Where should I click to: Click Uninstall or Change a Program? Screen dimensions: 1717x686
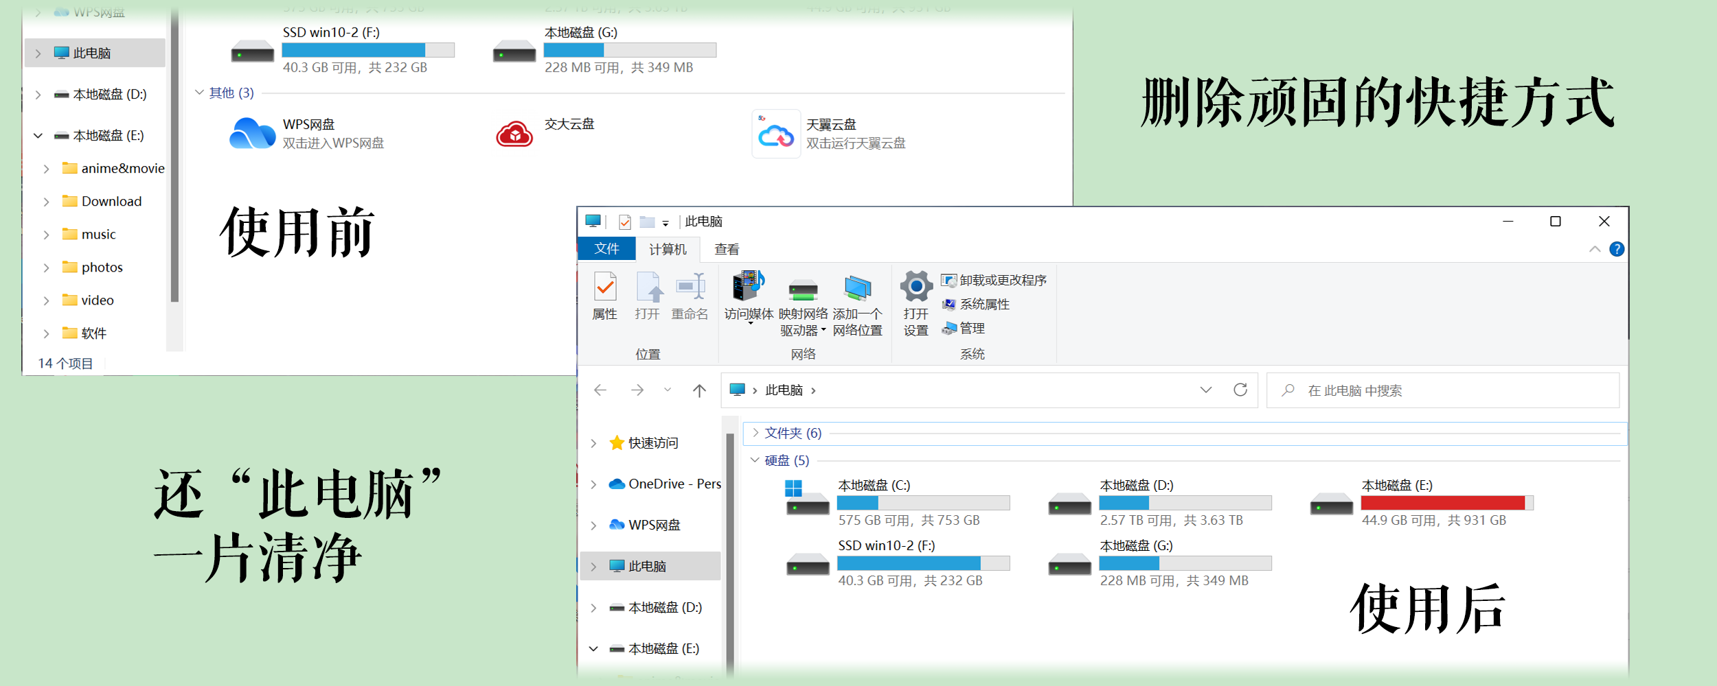tap(994, 281)
